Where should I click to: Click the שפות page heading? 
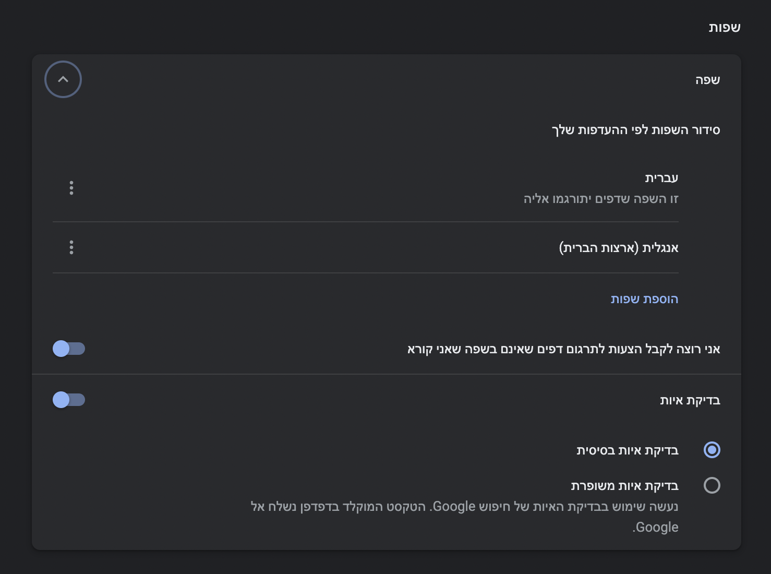(724, 28)
